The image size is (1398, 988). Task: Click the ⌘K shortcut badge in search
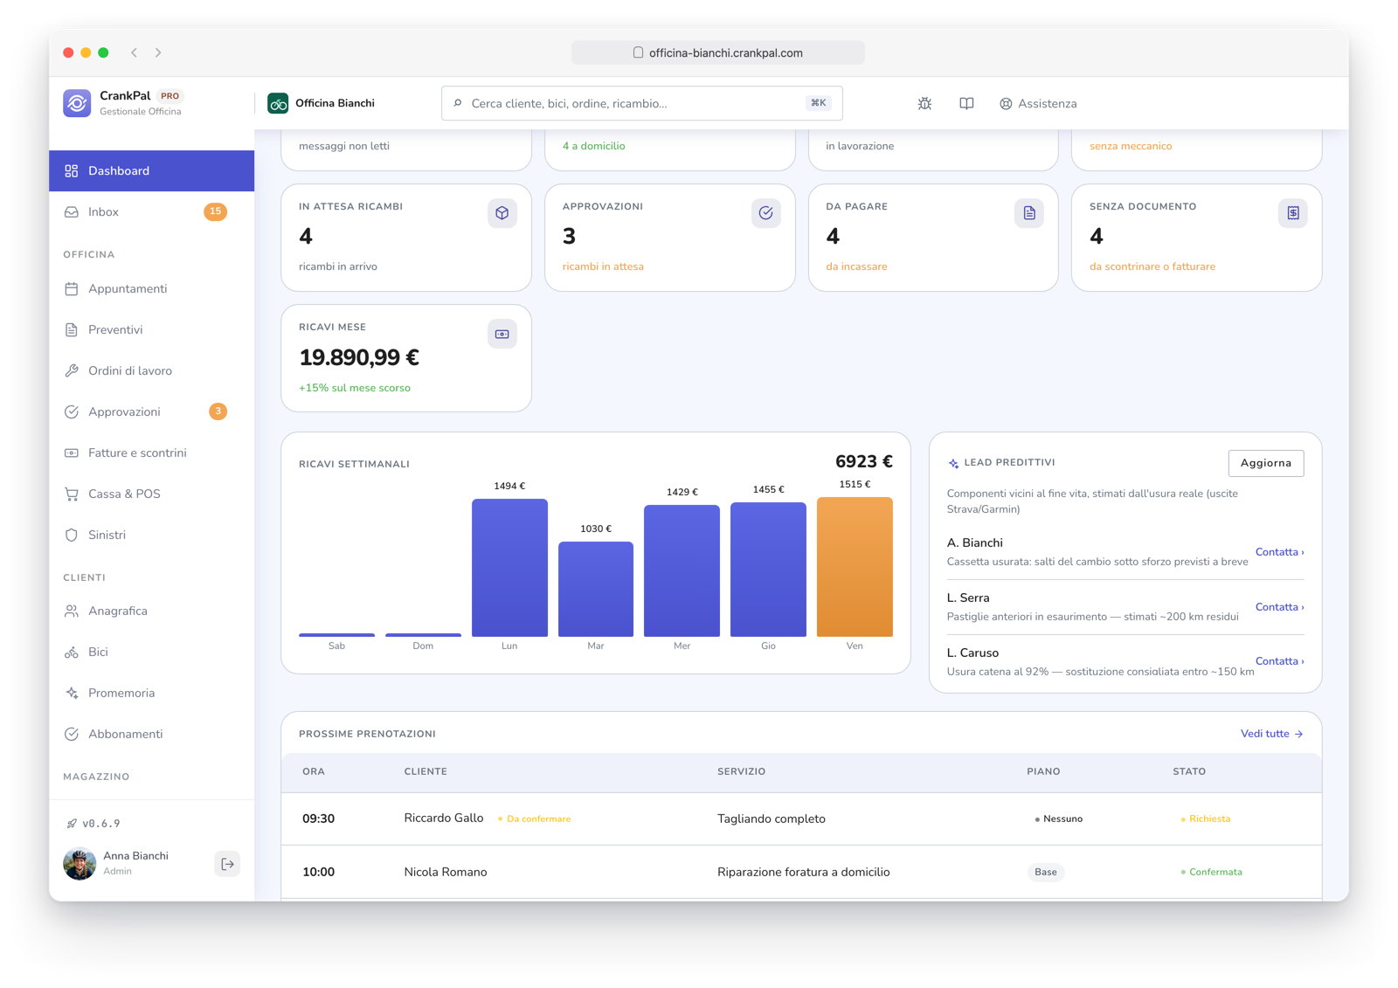(818, 103)
